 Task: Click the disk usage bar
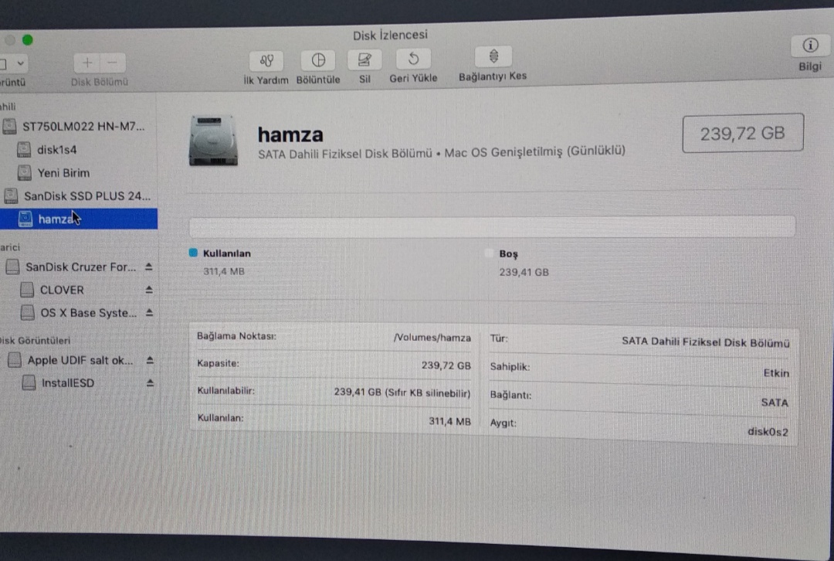pos(492,226)
